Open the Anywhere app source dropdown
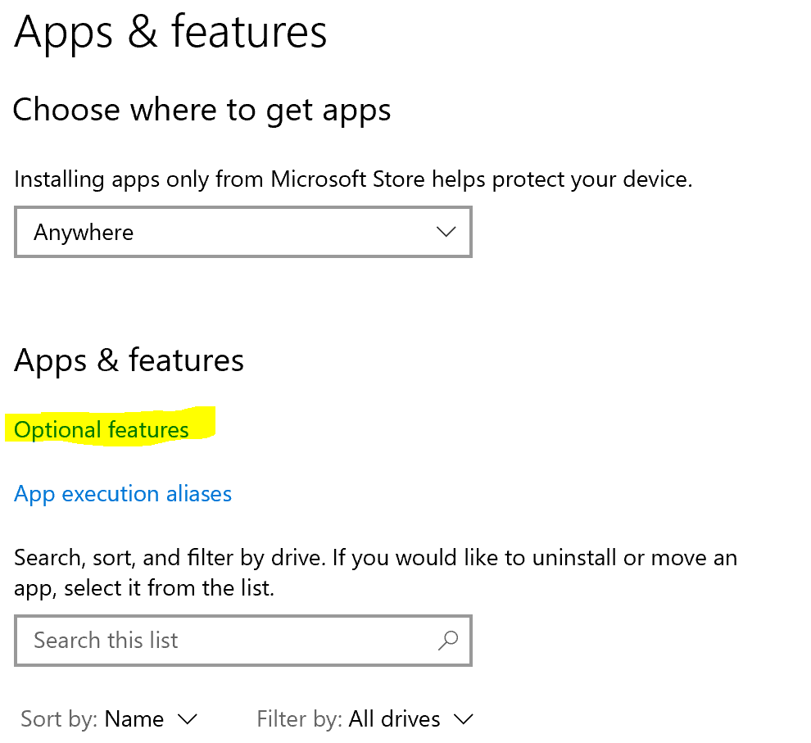The width and height of the screenshot is (811, 743). point(242,232)
